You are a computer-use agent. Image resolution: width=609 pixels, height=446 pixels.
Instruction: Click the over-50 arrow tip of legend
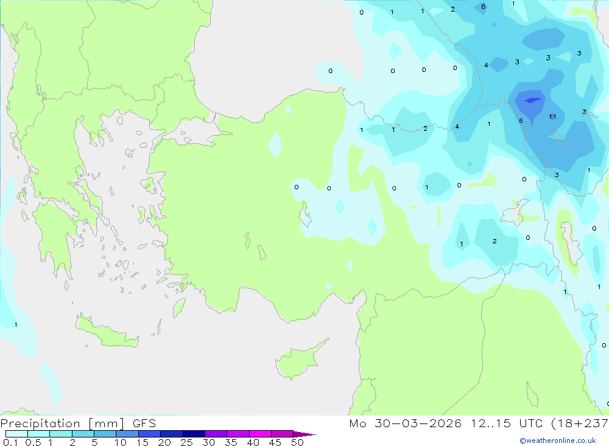coord(304,434)
